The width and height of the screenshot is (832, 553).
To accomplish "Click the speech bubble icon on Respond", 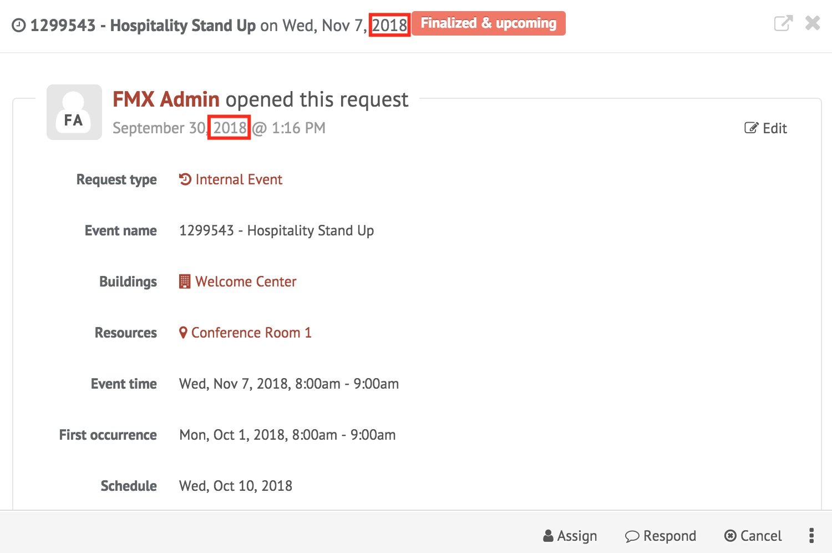I will (632, 536).
